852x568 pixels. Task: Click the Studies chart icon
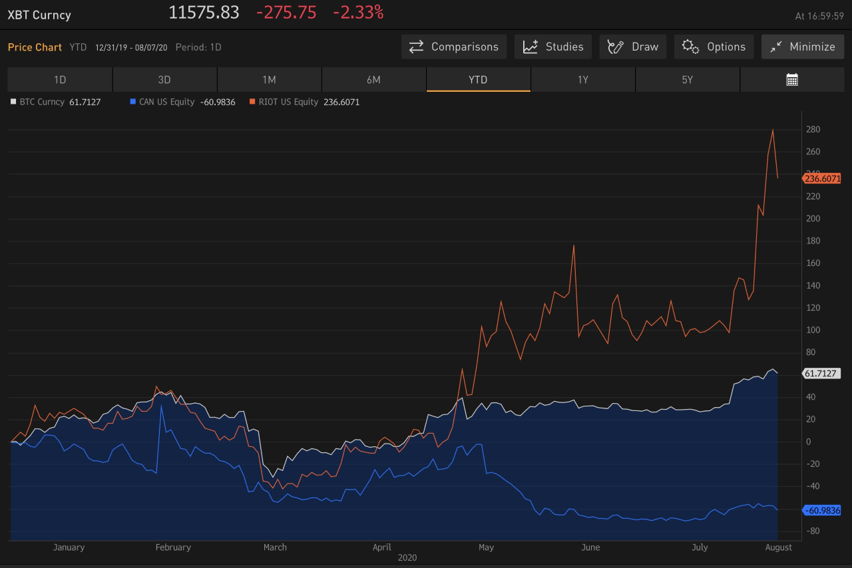click(x=531, y=47)
